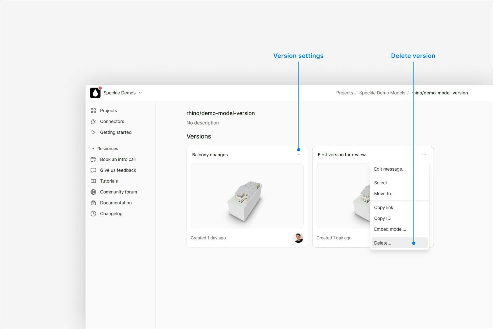Open Projects in the sidebar

tap(108, 111)
